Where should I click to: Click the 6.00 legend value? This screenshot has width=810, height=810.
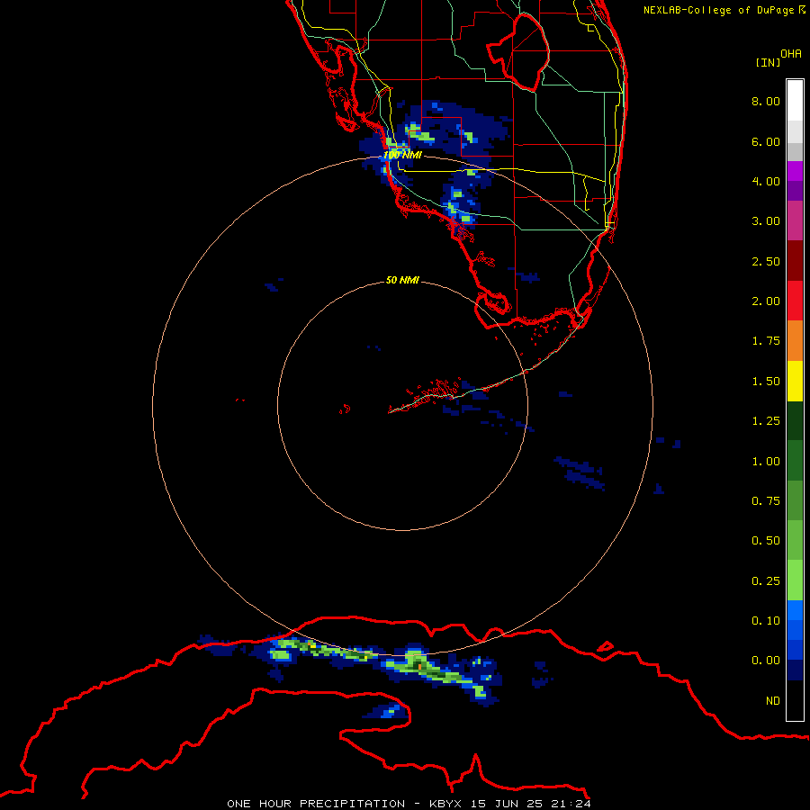(x=766, y=141)
